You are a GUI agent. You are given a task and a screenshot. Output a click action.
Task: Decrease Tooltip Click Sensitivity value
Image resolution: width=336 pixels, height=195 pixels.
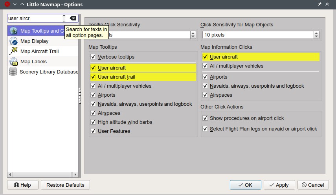pyautogui.click(x=193, y=37)
